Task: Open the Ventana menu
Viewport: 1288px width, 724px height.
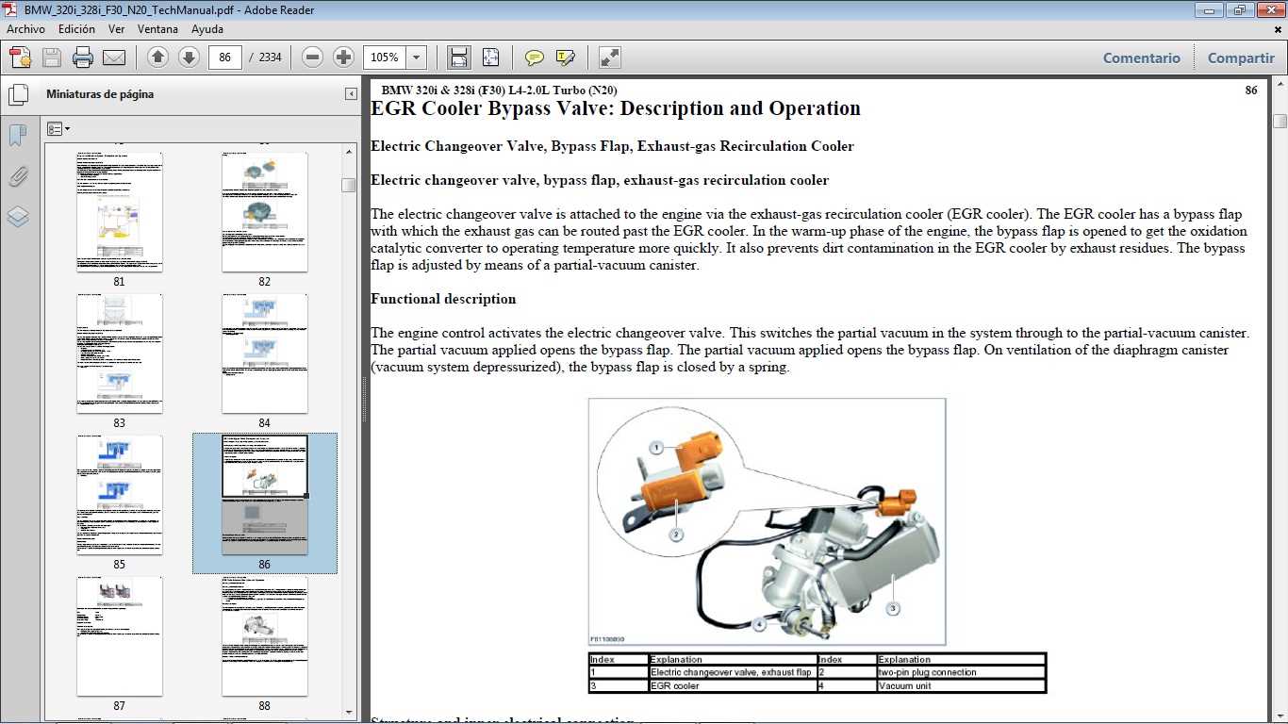Action: coord(157,29)
